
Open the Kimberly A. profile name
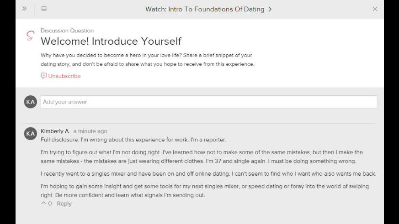55,131
